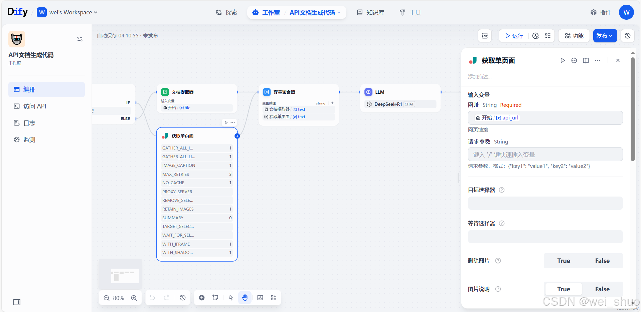This screenshot has height=312, width=641.
Task: Click help icon next to 等待选择器
Action: (502, 223)
